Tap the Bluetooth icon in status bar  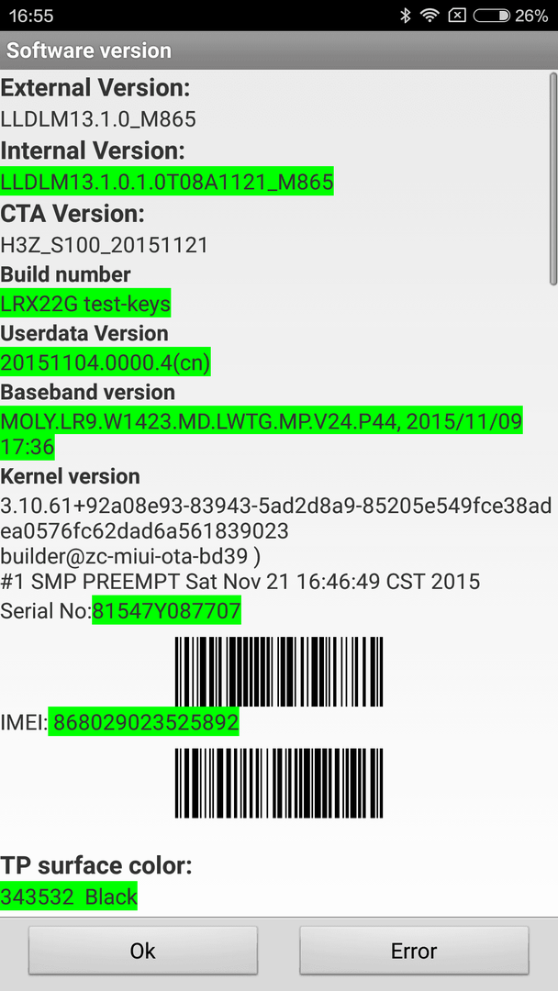click(406, 16)
